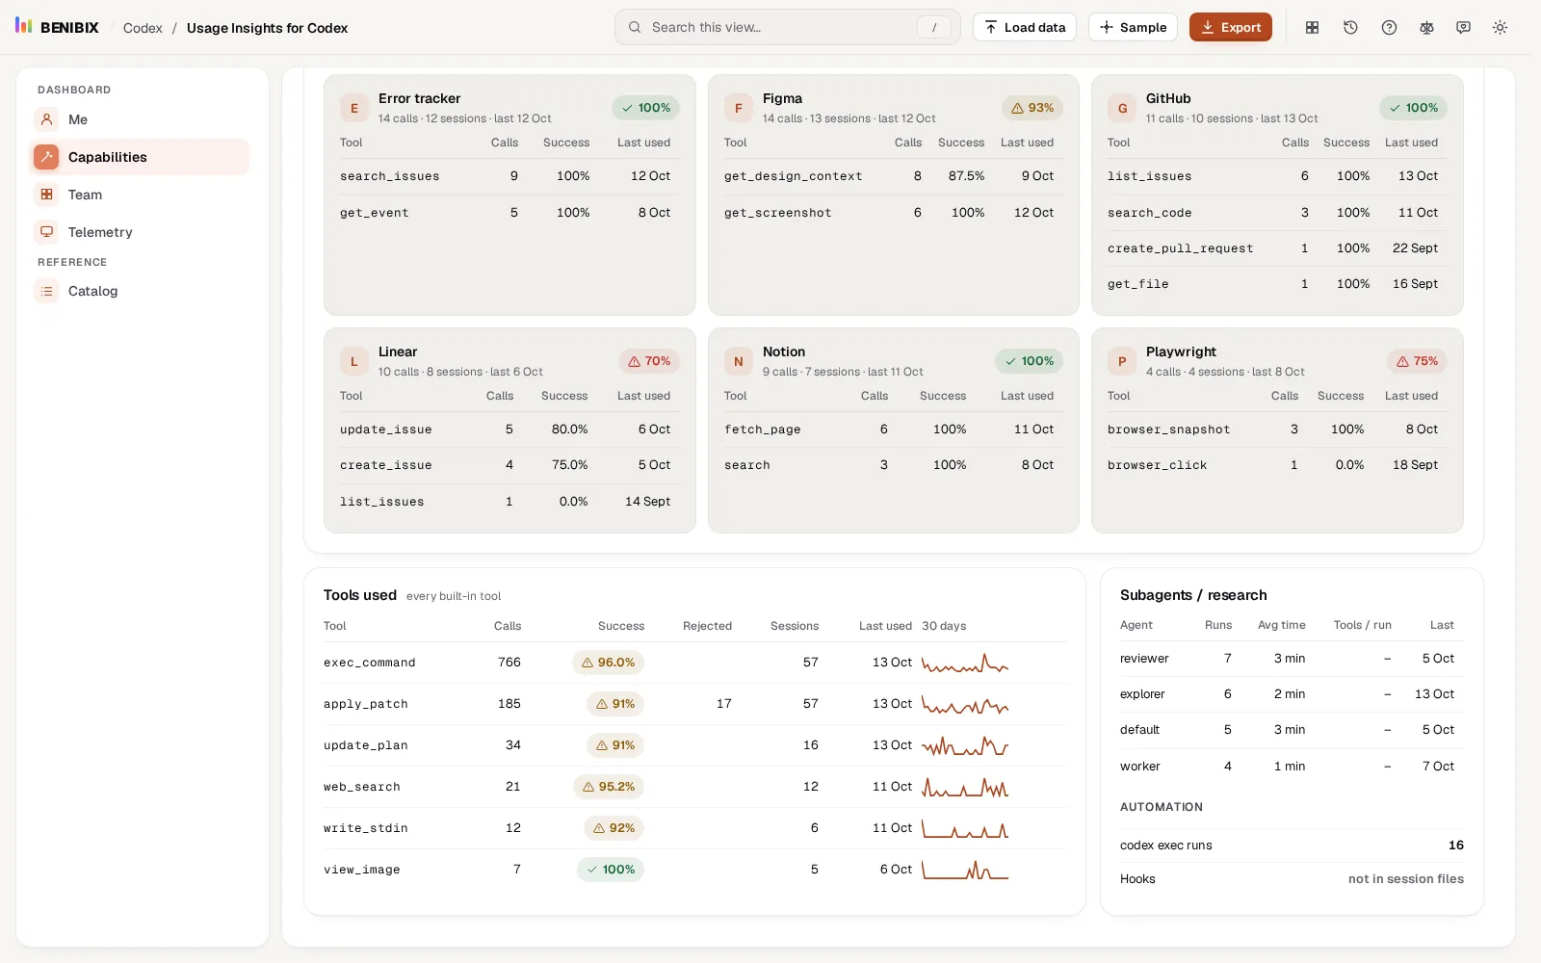Toggle light theme with sun icon

(x=1500, y=27)
